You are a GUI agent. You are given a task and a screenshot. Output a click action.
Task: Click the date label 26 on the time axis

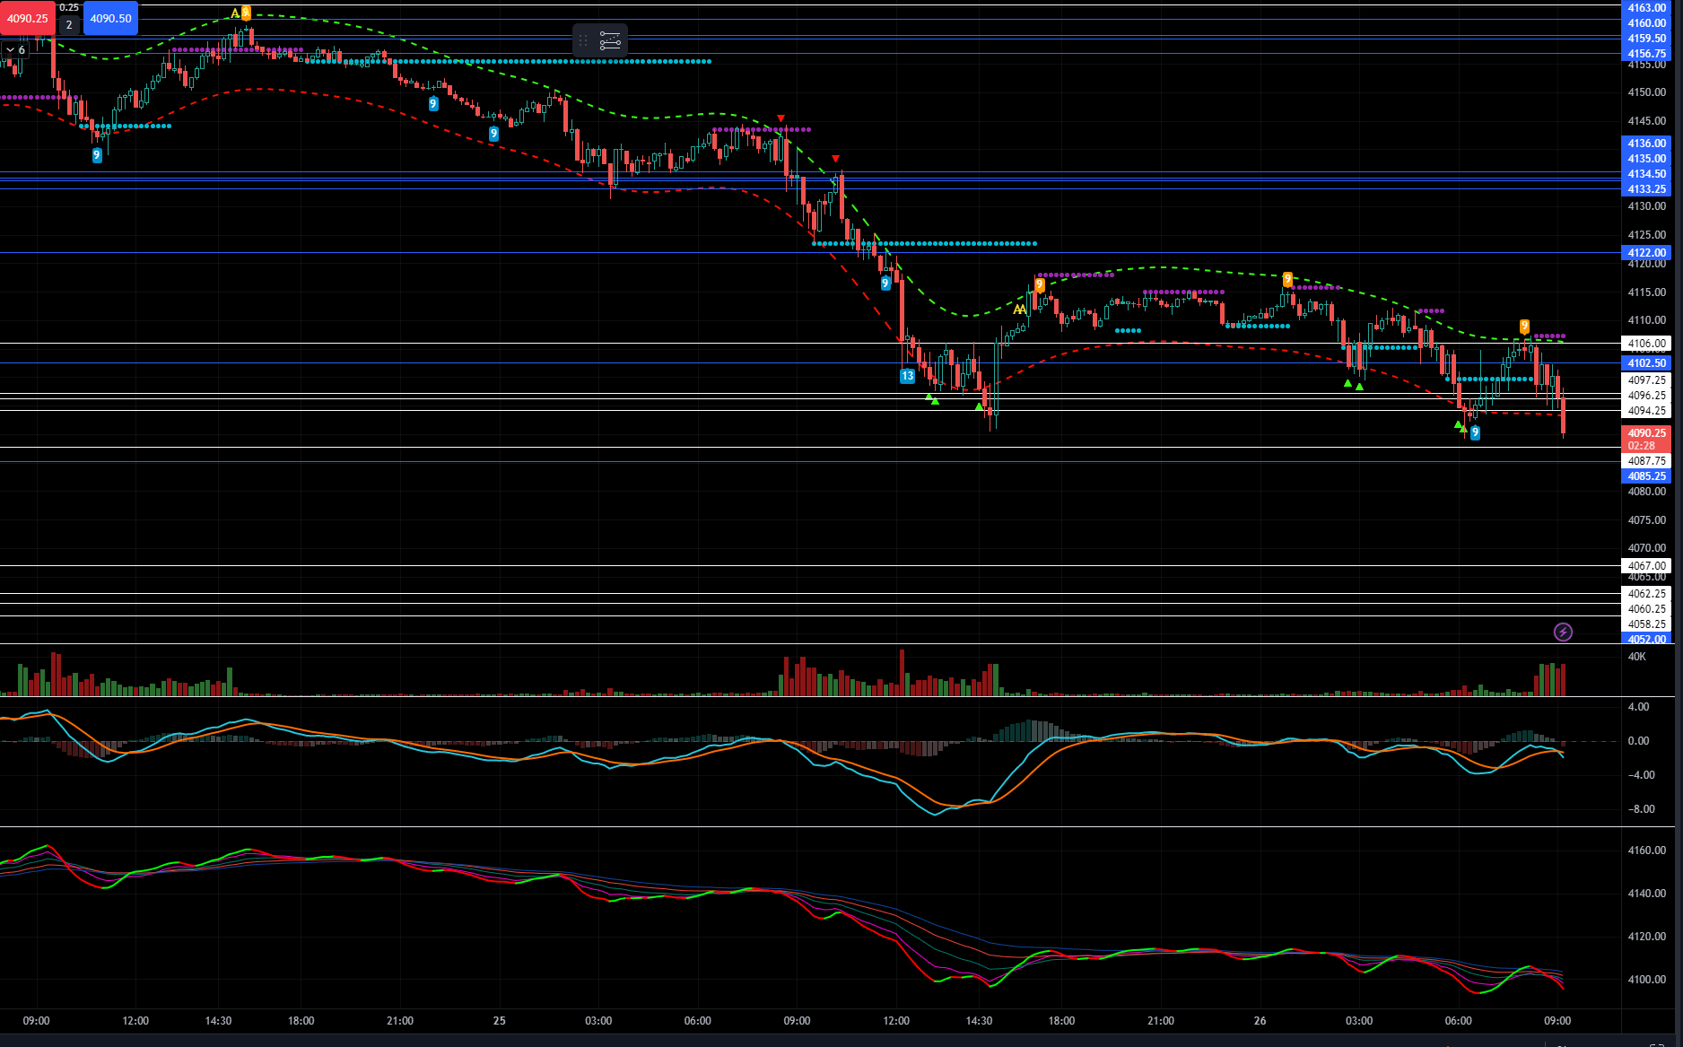click(x=1260, y=1021)
